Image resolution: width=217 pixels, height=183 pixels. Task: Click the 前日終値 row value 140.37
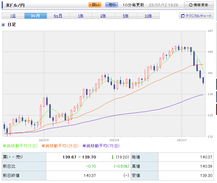90,175
